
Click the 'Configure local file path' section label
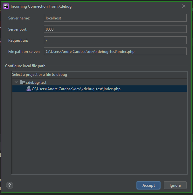coord(25,66)
